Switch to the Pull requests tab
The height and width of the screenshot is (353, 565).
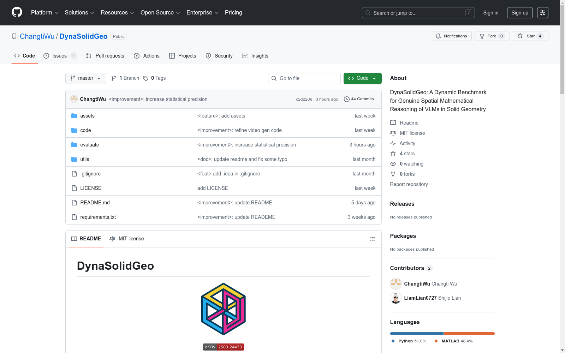click(105, 56)
